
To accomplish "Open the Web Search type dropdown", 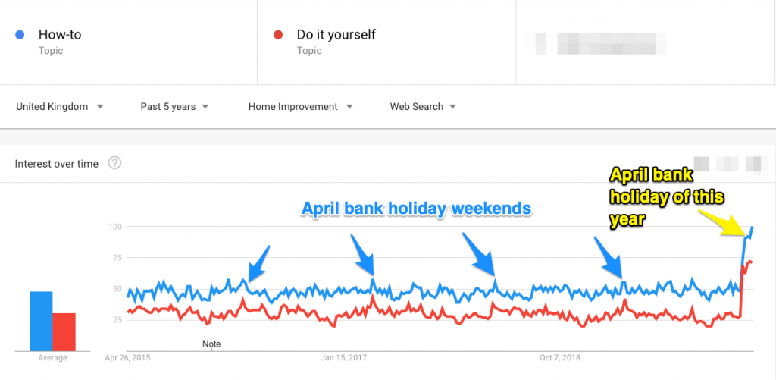I will pos(423,106).
